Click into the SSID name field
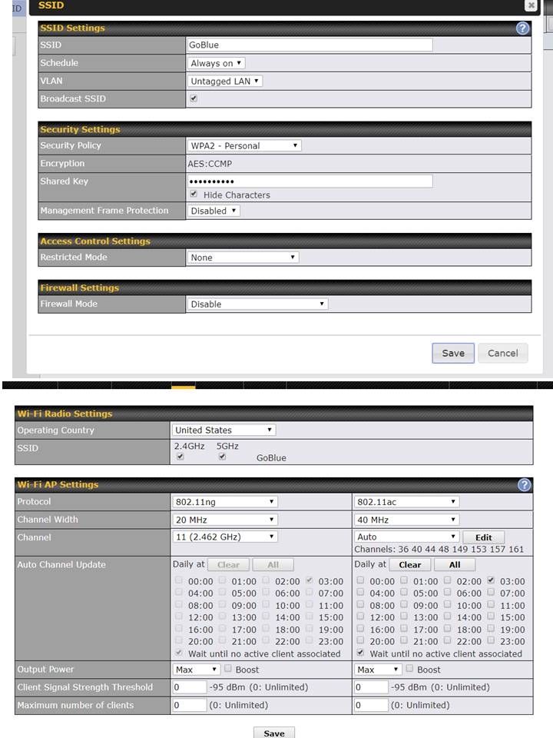 [310, 45]
